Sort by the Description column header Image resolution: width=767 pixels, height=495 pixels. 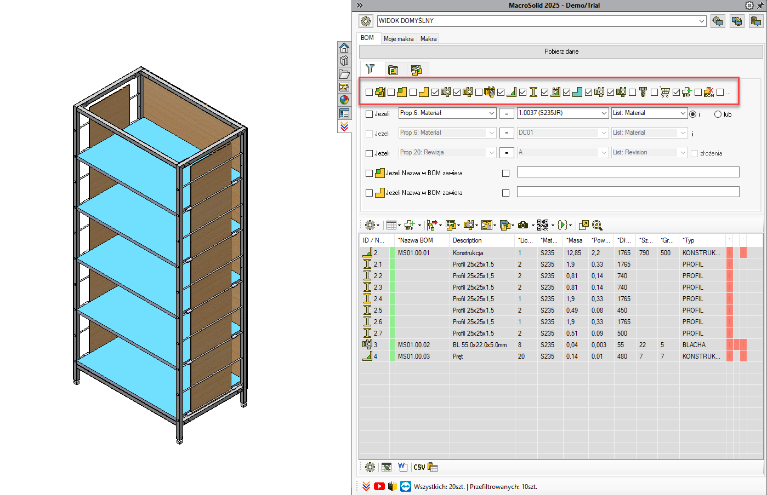point(482,240)
